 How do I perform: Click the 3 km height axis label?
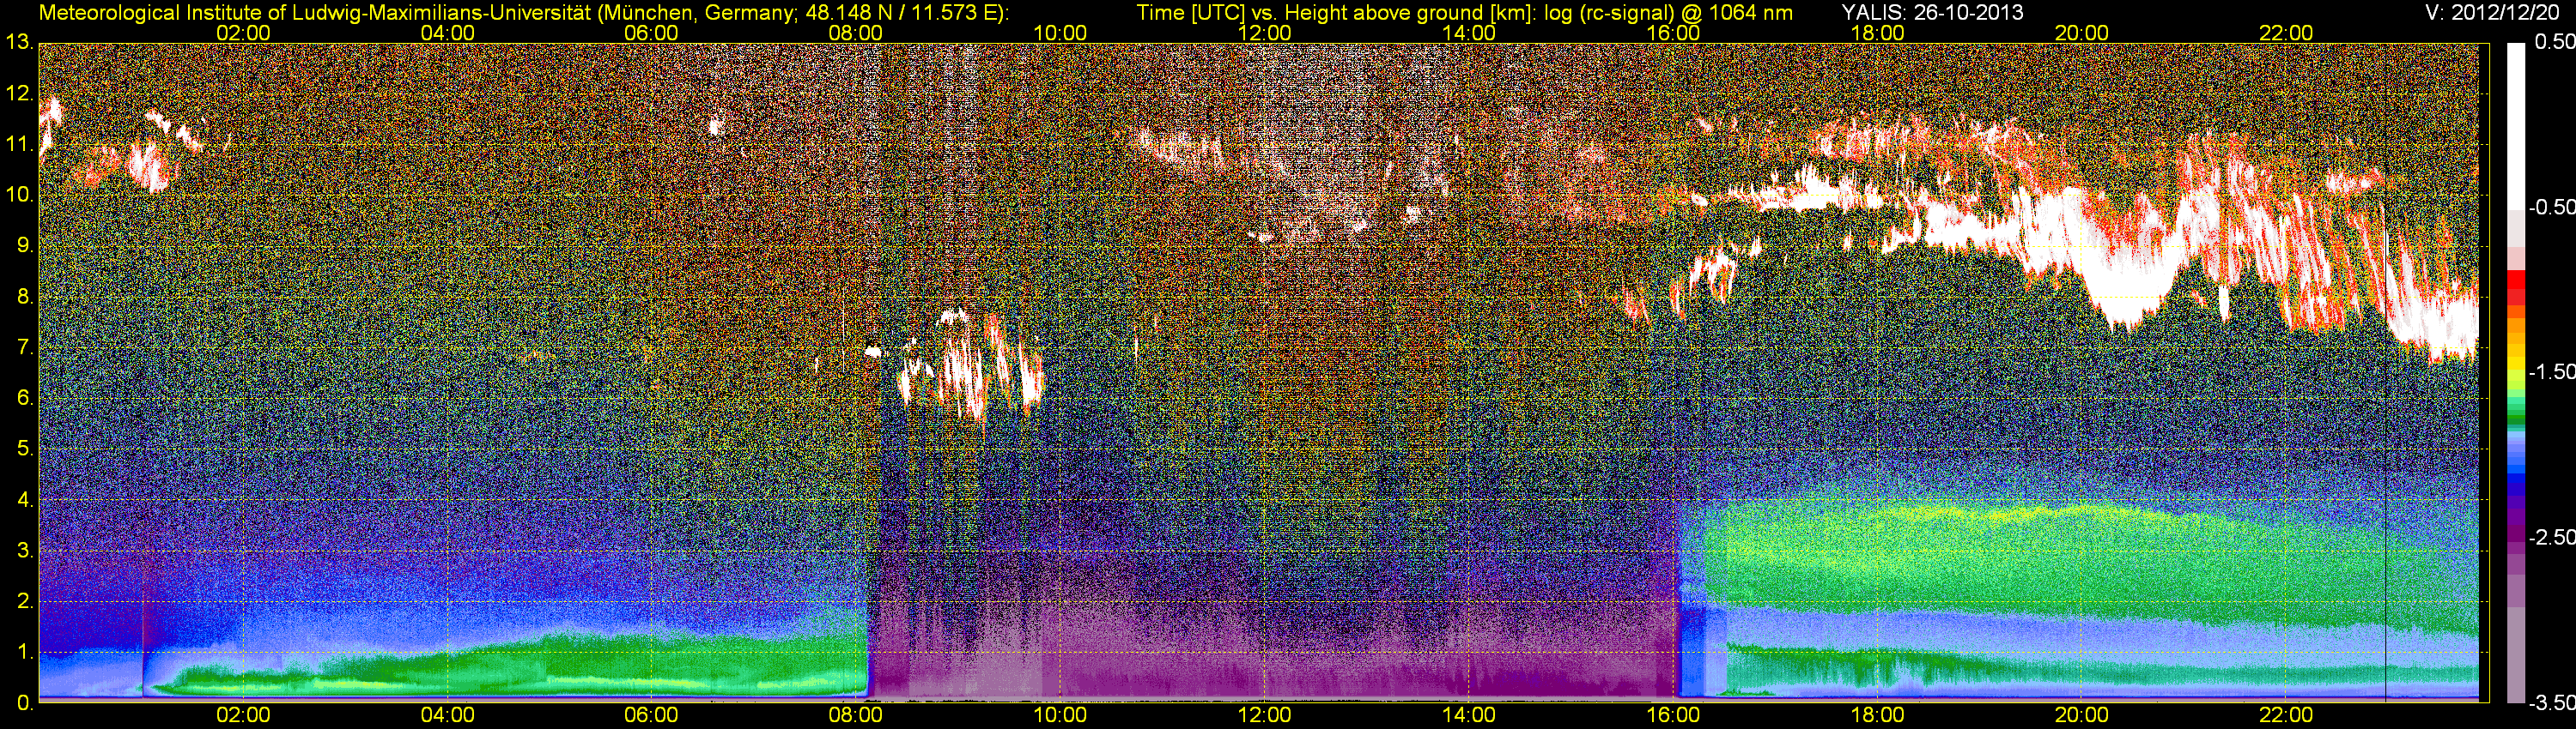click(x=25, y=551)
